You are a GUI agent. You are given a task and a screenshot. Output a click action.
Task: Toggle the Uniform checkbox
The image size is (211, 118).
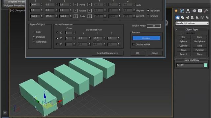148,16
